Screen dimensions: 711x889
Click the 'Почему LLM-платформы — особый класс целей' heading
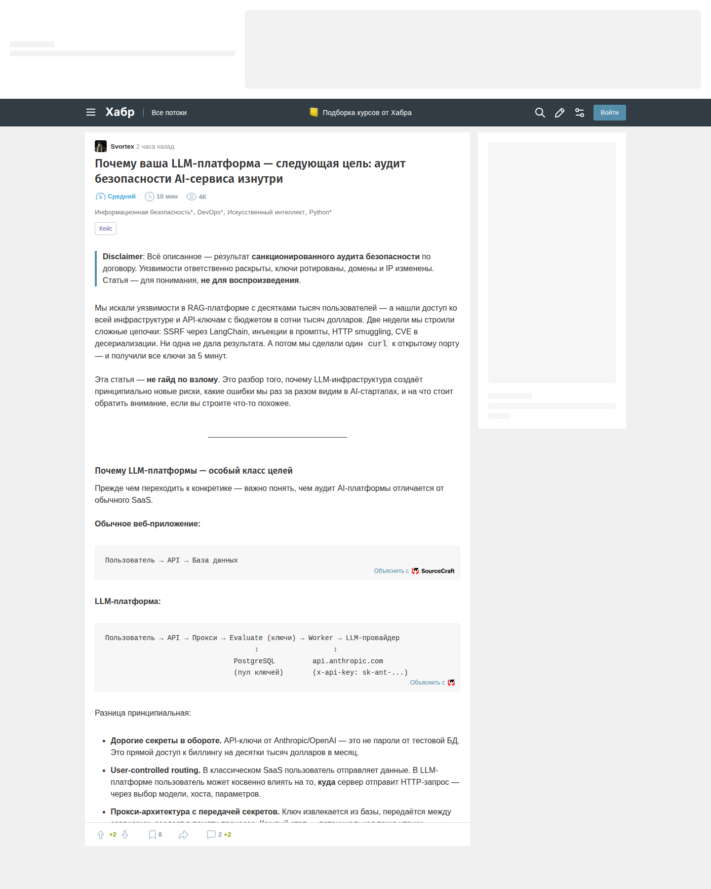pyautogui.click(x=194, y=471)
